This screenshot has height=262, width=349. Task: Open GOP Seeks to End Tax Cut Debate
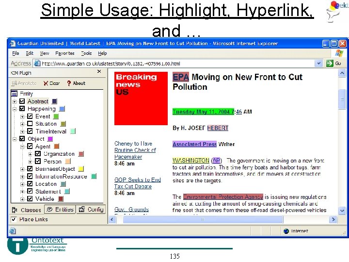[x=138, y=183]
